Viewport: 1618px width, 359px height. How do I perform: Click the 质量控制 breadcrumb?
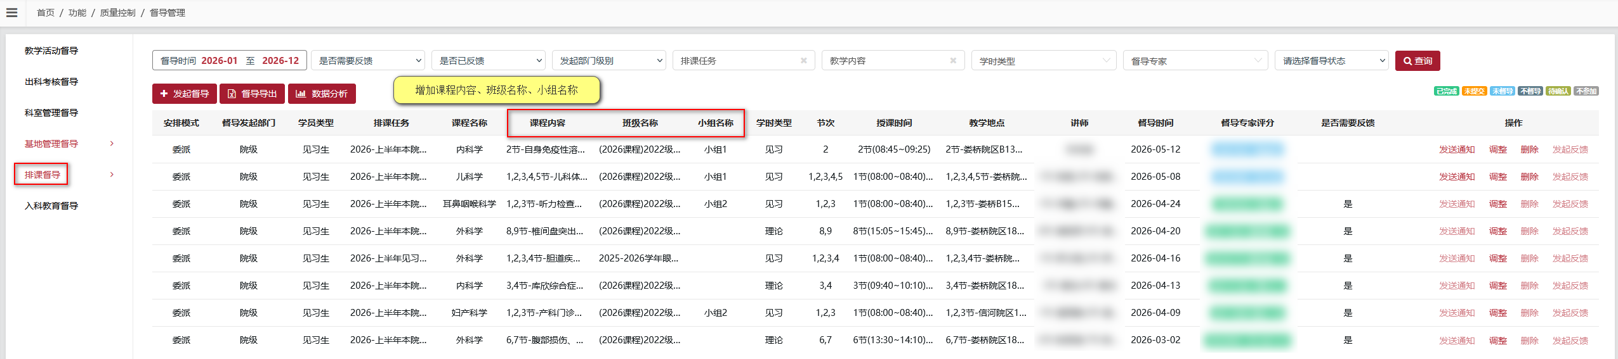(117, 13)
